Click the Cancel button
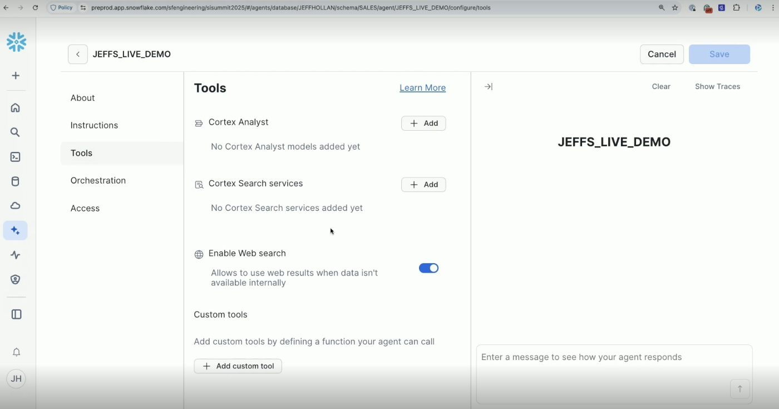This screenshot has width=779, height=409. pyautogui.click(x=662, y=54)
